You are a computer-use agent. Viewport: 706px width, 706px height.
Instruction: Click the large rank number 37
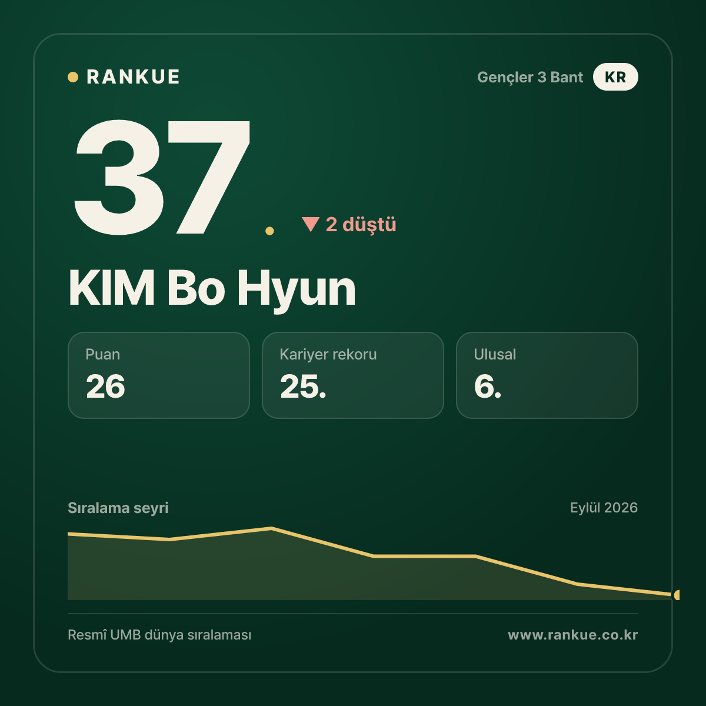[x=162, y=176]
